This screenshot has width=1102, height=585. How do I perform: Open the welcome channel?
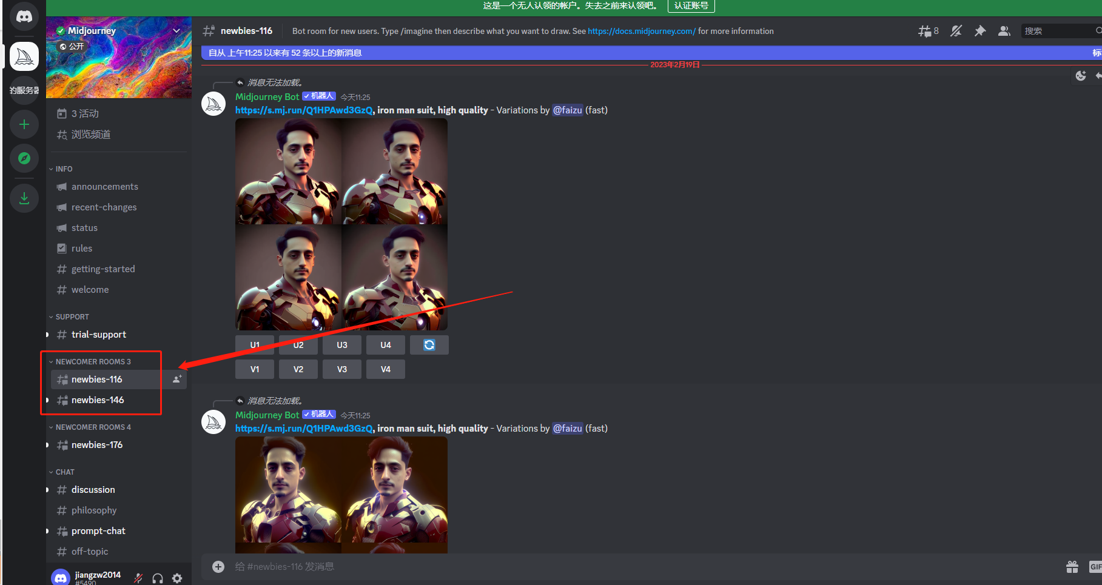(x=118, y=290)
